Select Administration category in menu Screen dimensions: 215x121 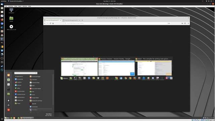20,97
